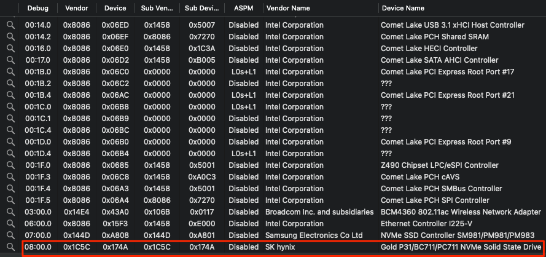This screenshot has width=546, height=257.
Task: Select Comet Lake SATA AHCI Controller entry
Action: (x=440, y=60)
